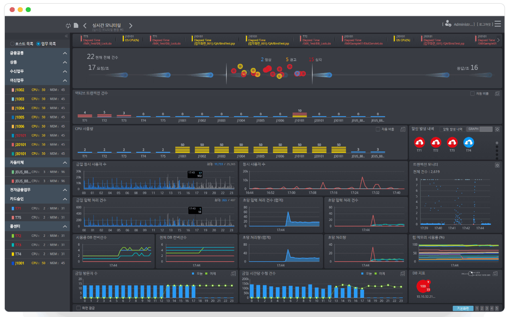Collapse the 금융공통 group
Image resolution: width=509 pixels, height=317 pixels.
click(65, 53)
